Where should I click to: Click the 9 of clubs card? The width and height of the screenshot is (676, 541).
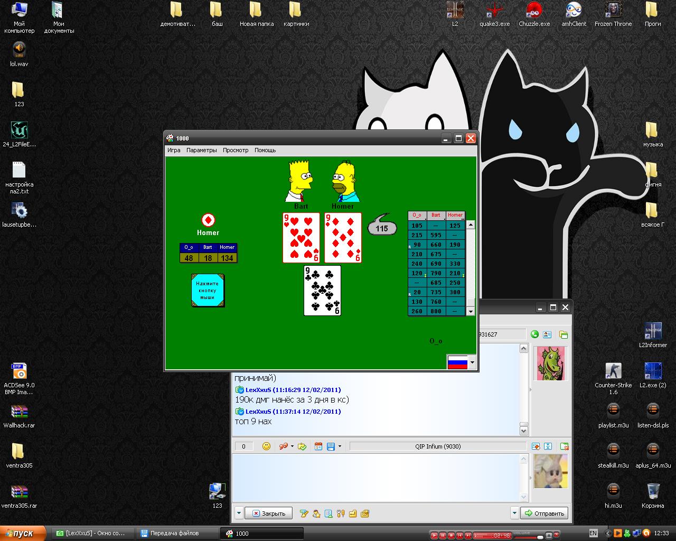(322, 291)
